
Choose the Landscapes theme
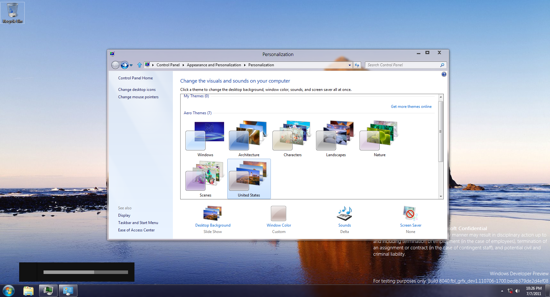pos(336,139)
